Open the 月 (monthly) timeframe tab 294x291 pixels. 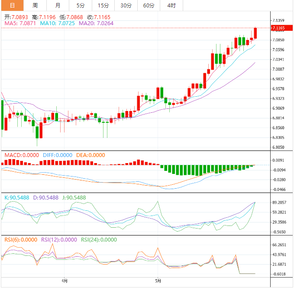[x=58, y=6]
